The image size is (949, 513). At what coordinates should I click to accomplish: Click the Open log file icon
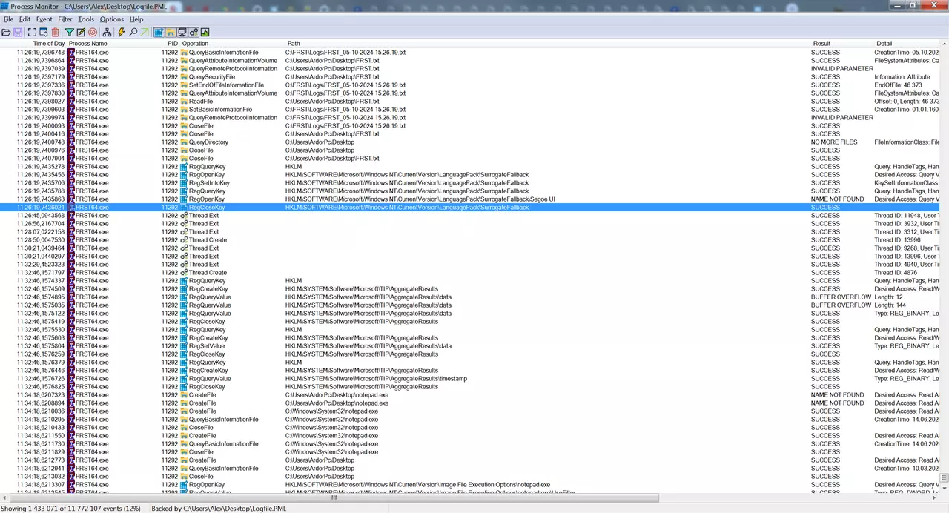[x=6, y=33]
